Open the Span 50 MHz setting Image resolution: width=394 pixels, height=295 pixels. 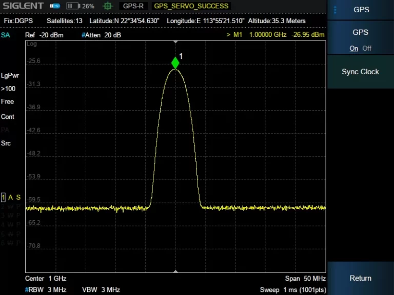(305, 279)
